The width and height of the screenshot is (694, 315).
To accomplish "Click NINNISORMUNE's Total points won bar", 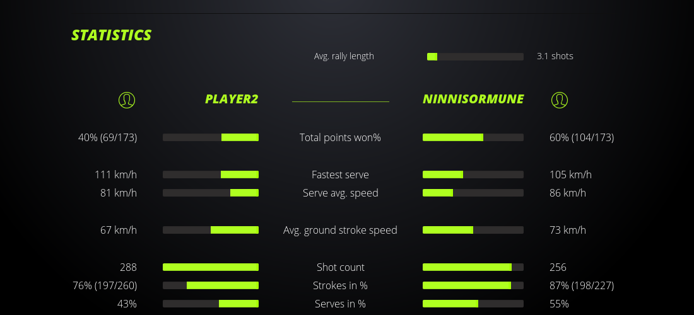I will tap(473, 137).
